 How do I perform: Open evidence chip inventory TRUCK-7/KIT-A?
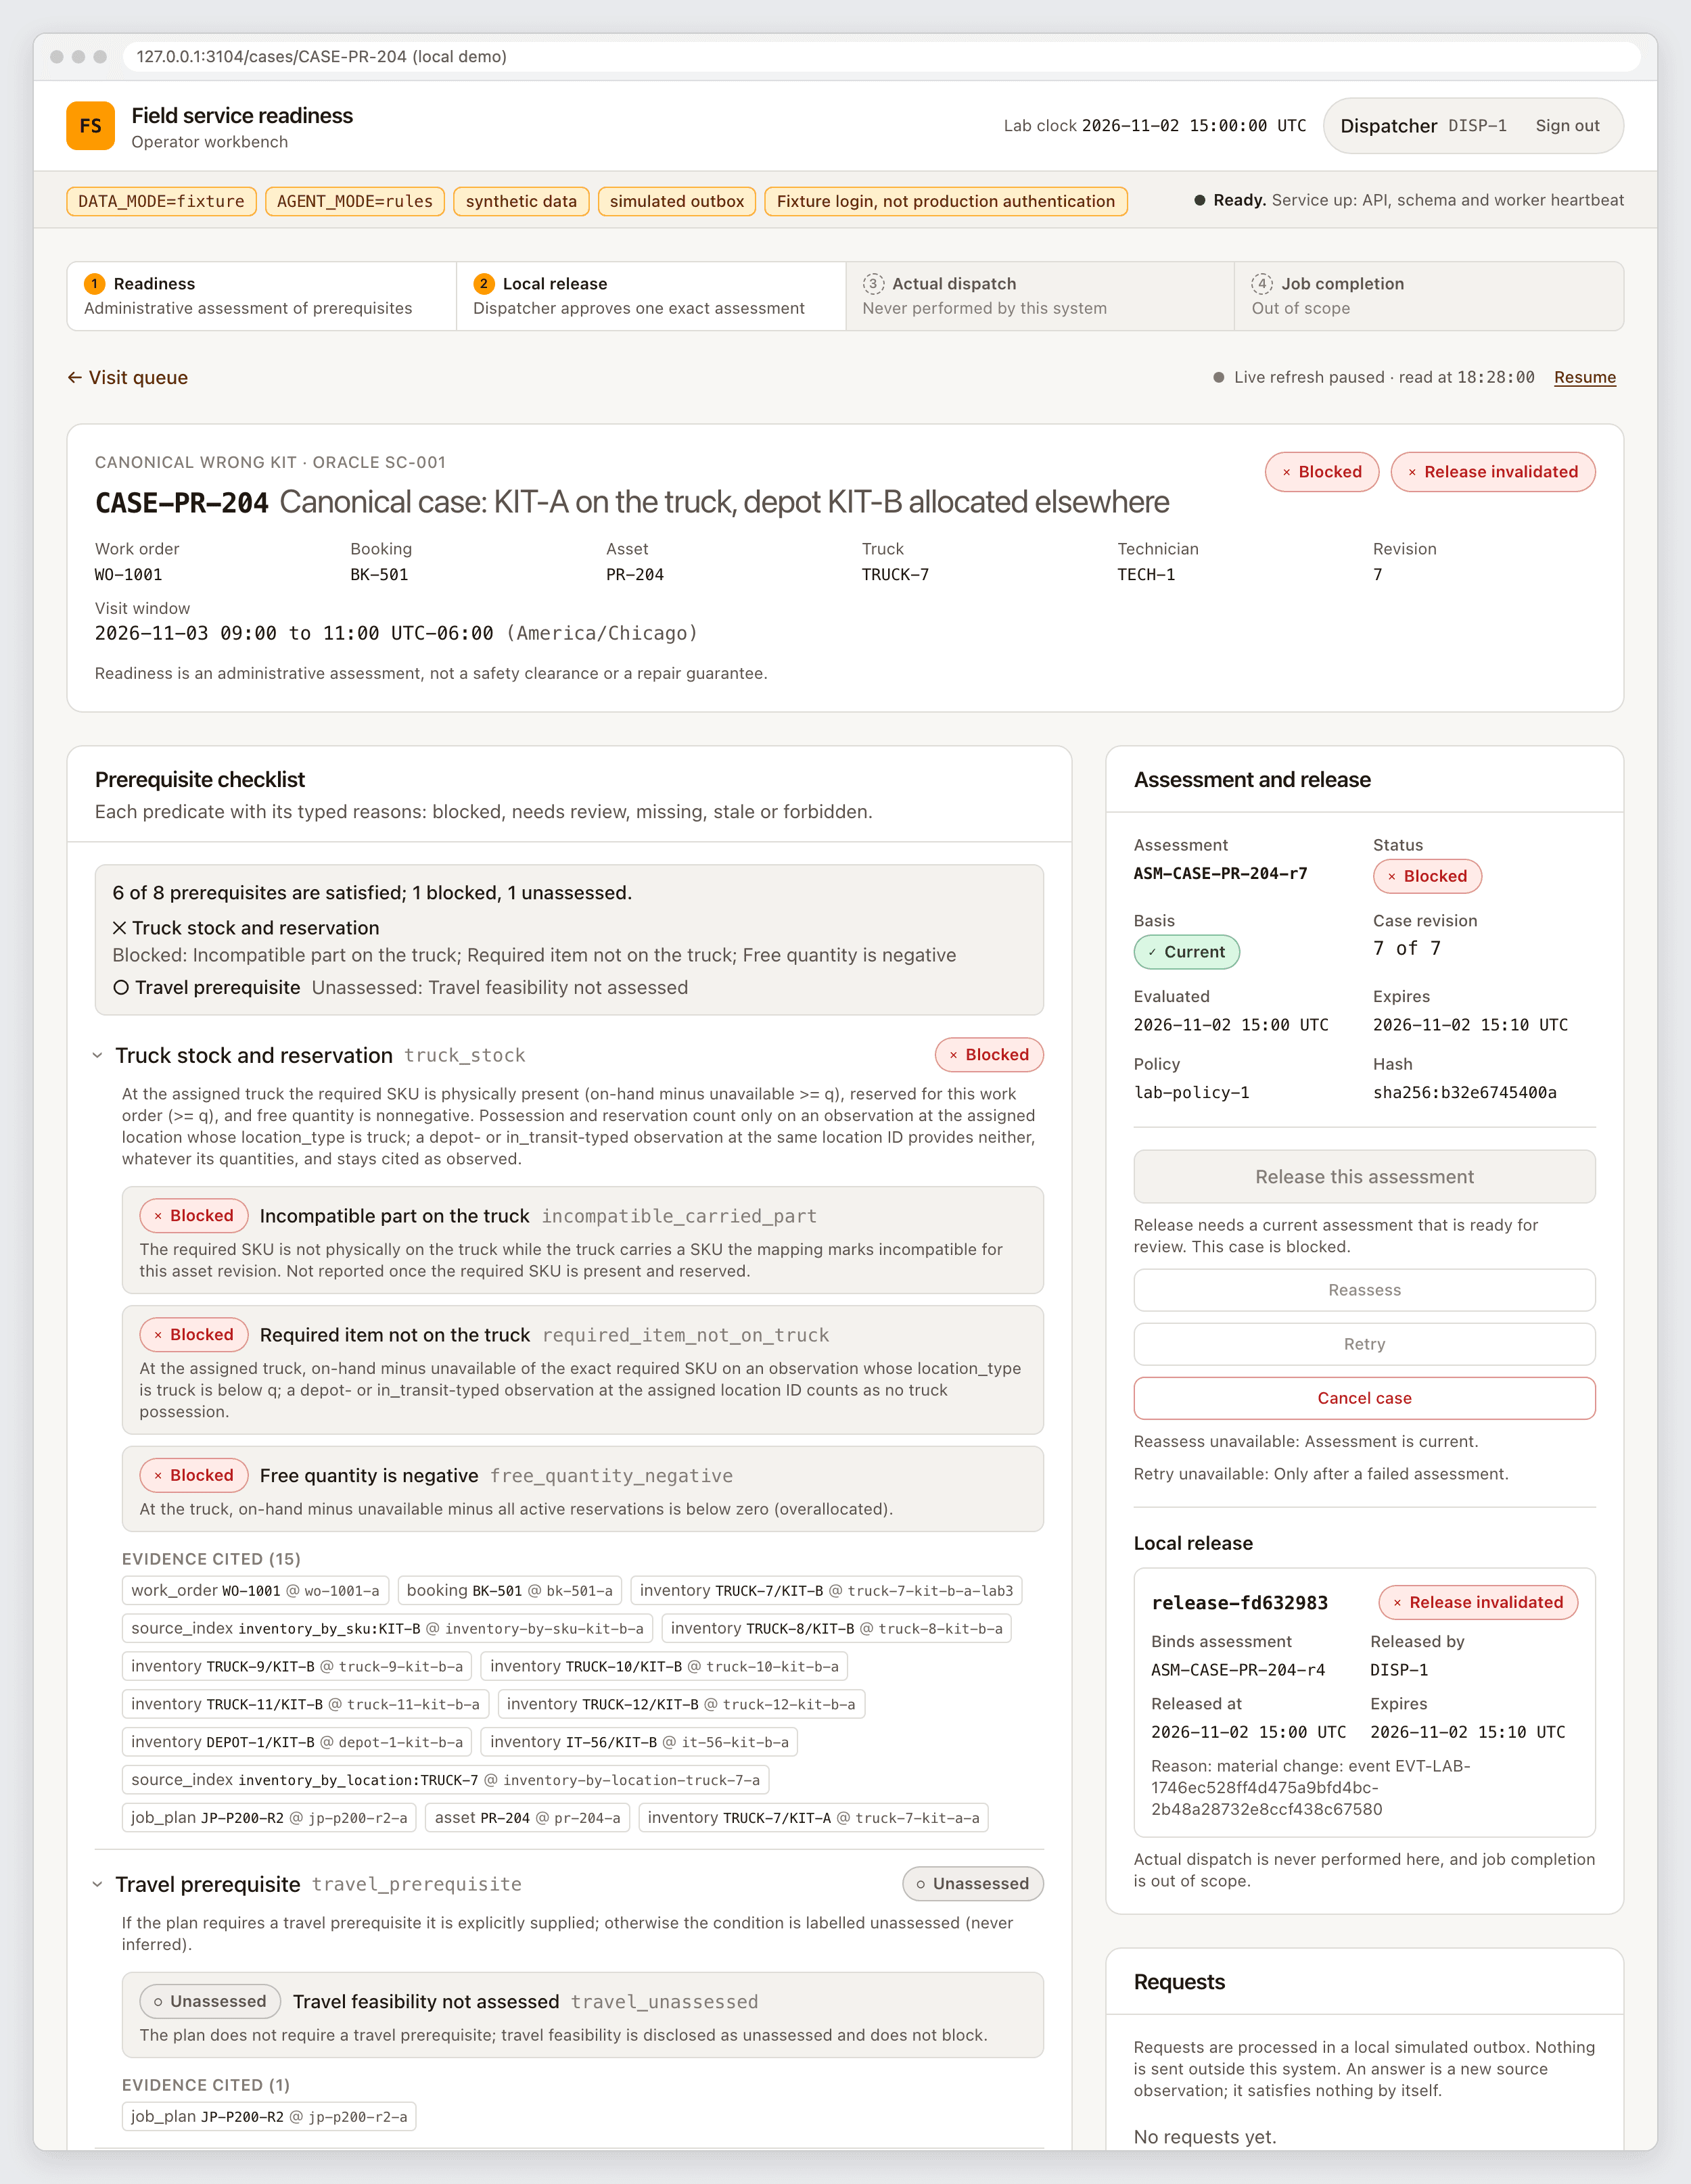coord(814,1818)
